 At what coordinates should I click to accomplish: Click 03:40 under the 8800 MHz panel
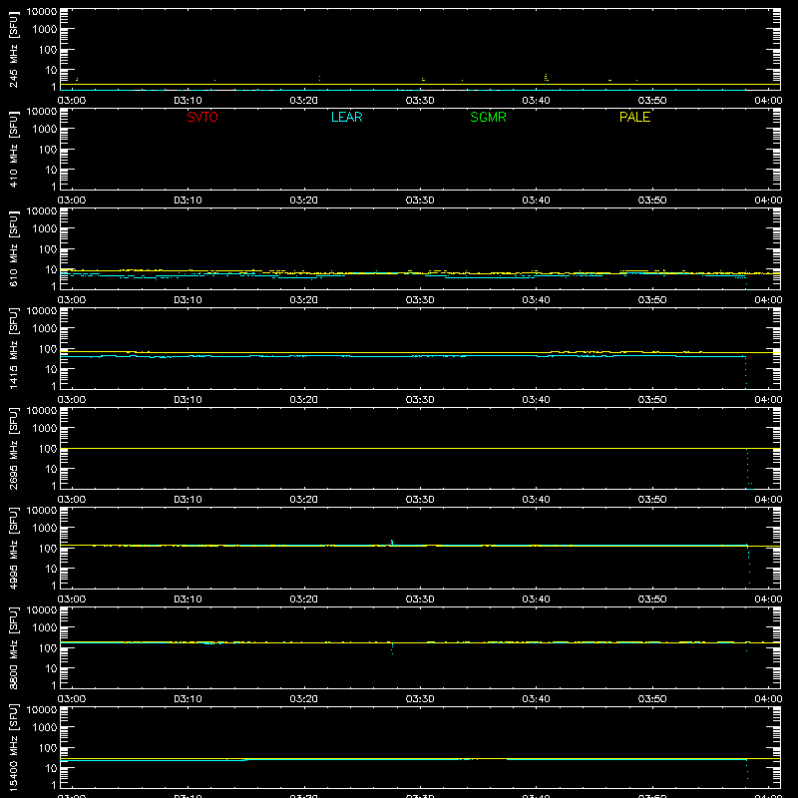536,699
